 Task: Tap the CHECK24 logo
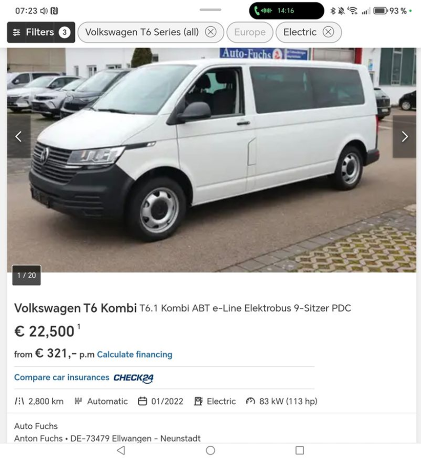point(134,378)
